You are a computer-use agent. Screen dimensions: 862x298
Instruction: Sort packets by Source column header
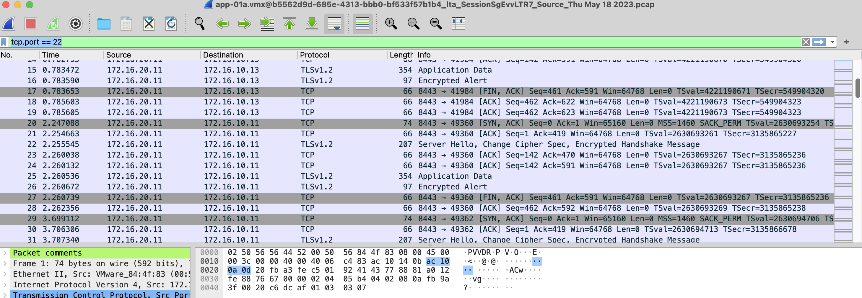point(118,55)
